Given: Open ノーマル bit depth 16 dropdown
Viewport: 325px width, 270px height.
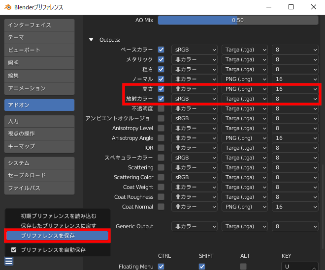Looking at the screenshot, I should 295,79.
